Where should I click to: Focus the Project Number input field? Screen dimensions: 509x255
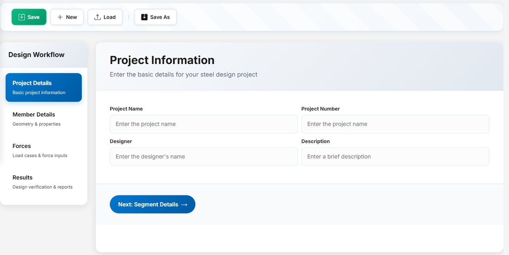(395, 124)
